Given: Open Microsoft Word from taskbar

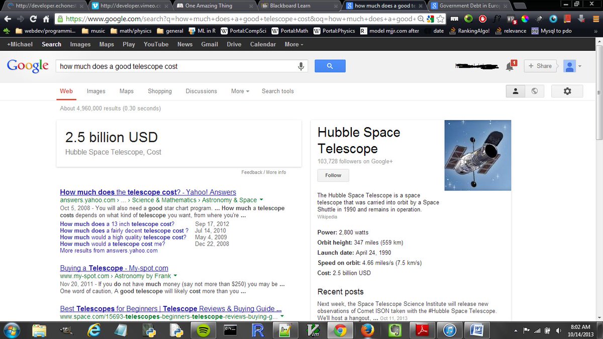Looking at the screenshot, I should (476, 330).
